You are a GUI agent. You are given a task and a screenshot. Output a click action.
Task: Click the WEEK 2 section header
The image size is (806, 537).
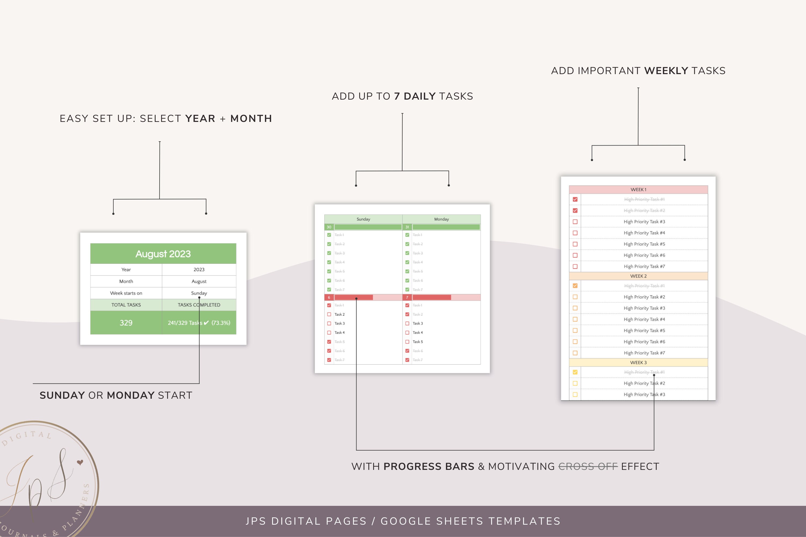point(638,276)
